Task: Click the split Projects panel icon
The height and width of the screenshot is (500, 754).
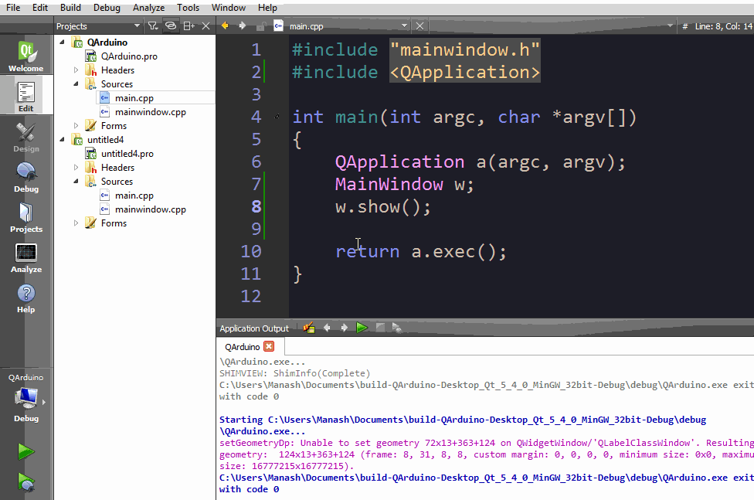Action: 189,26
